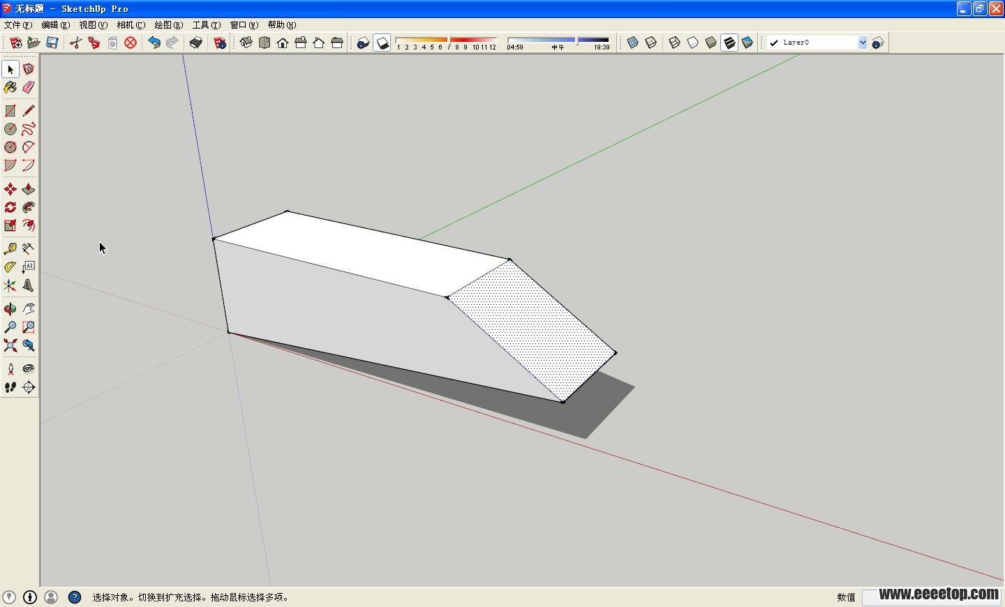Open the Shadow Settings dialog
1005x607 pixels.
coord(363,43)
